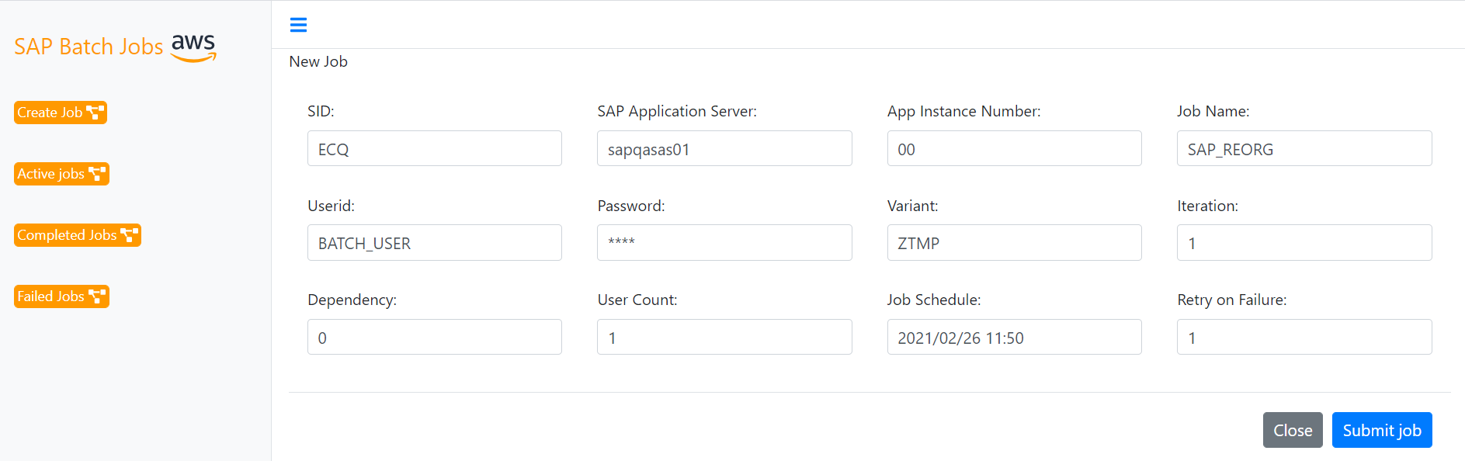1465x461 pixels.
Task: Open the SAP Batch Jobs home link
Action: (x=89, y=47)
